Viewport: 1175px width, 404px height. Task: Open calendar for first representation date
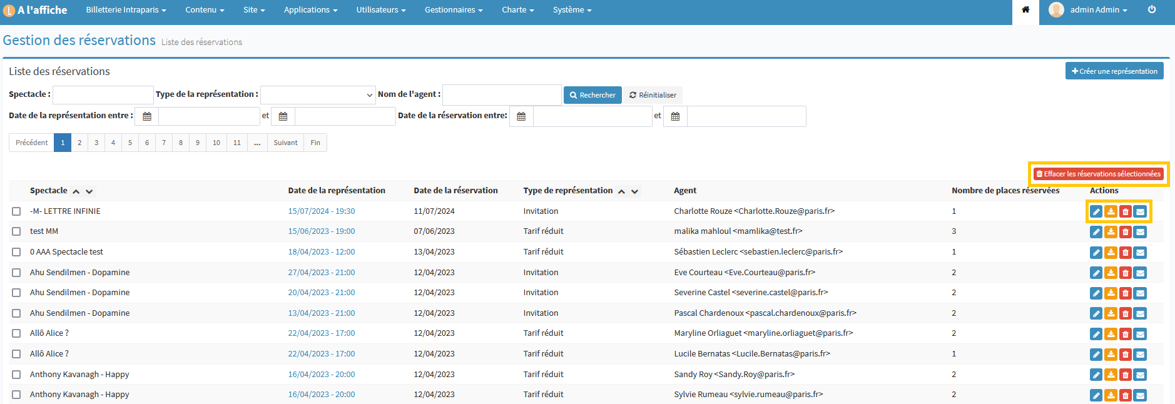(x=147, y=117)
